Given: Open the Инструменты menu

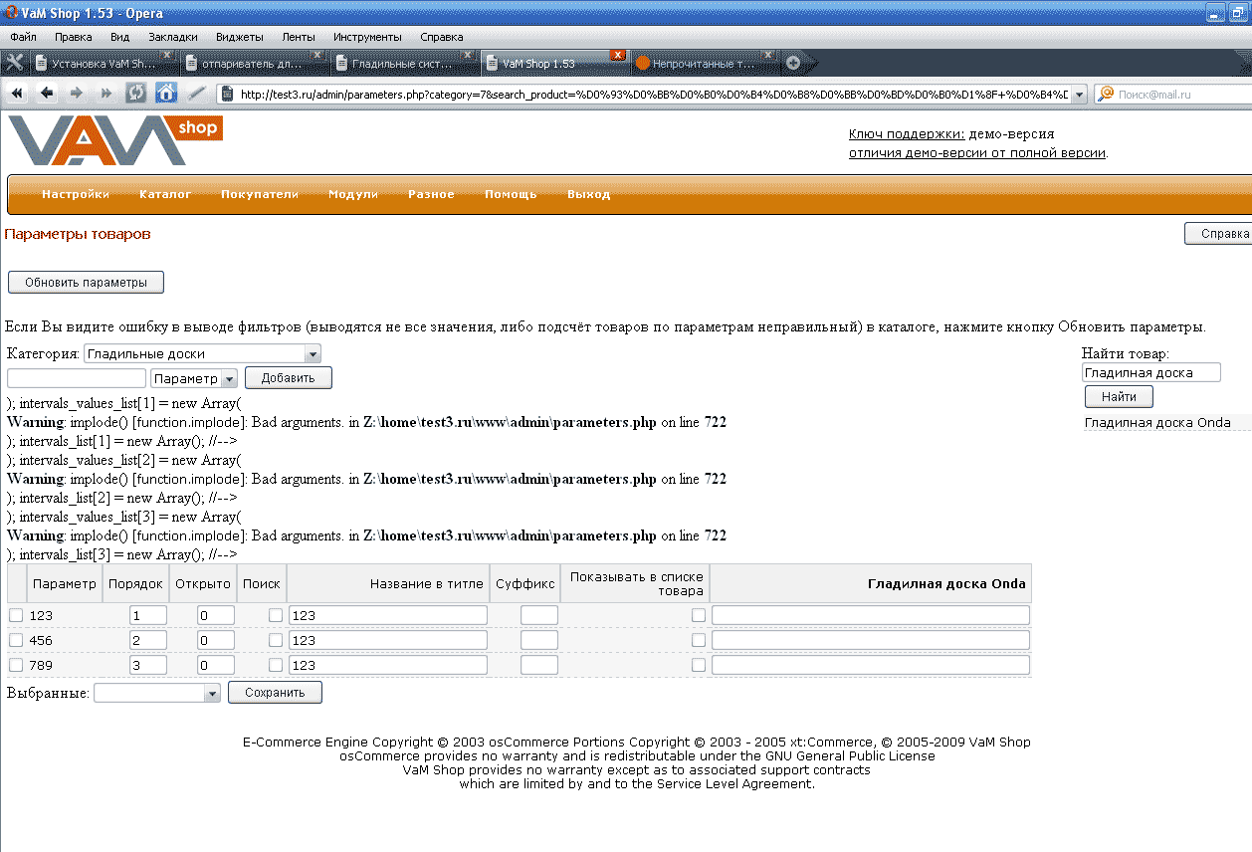Looking at the screenshot, I should point(367,37).
